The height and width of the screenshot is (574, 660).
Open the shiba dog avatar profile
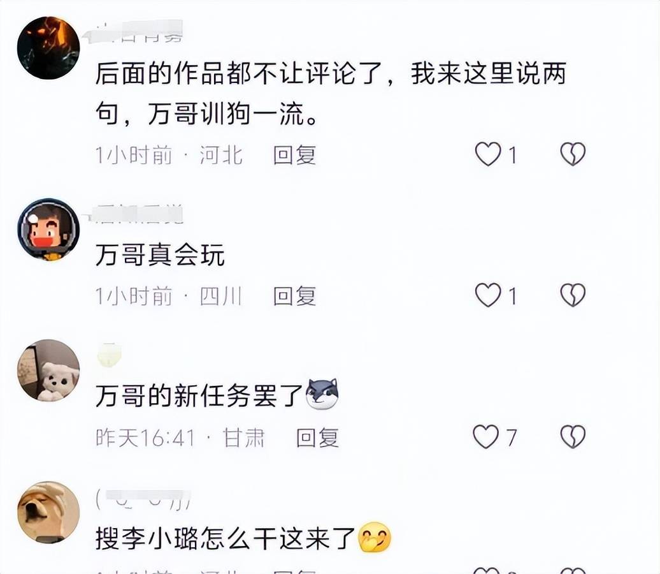(x=48, y=513)
